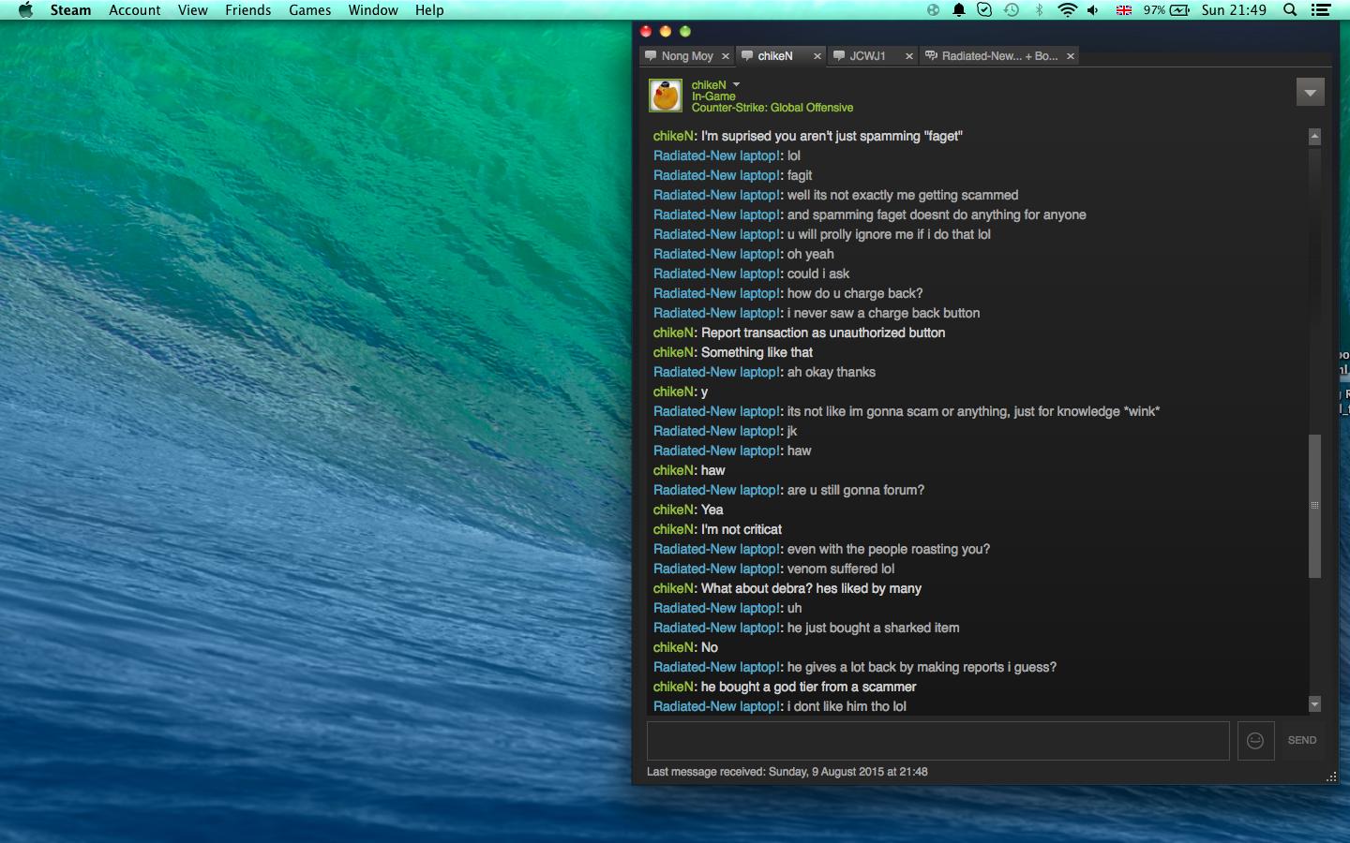Image resolution: width=1350 pixels, height=843 pixels.
Task: Open the emoticon picker in chat
Action: tap(1255, 741)
